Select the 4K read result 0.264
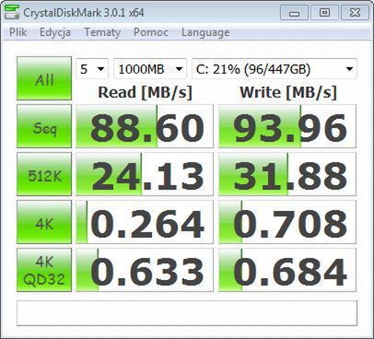The width and height of the screenshot is (374, 339). (145, 222)
